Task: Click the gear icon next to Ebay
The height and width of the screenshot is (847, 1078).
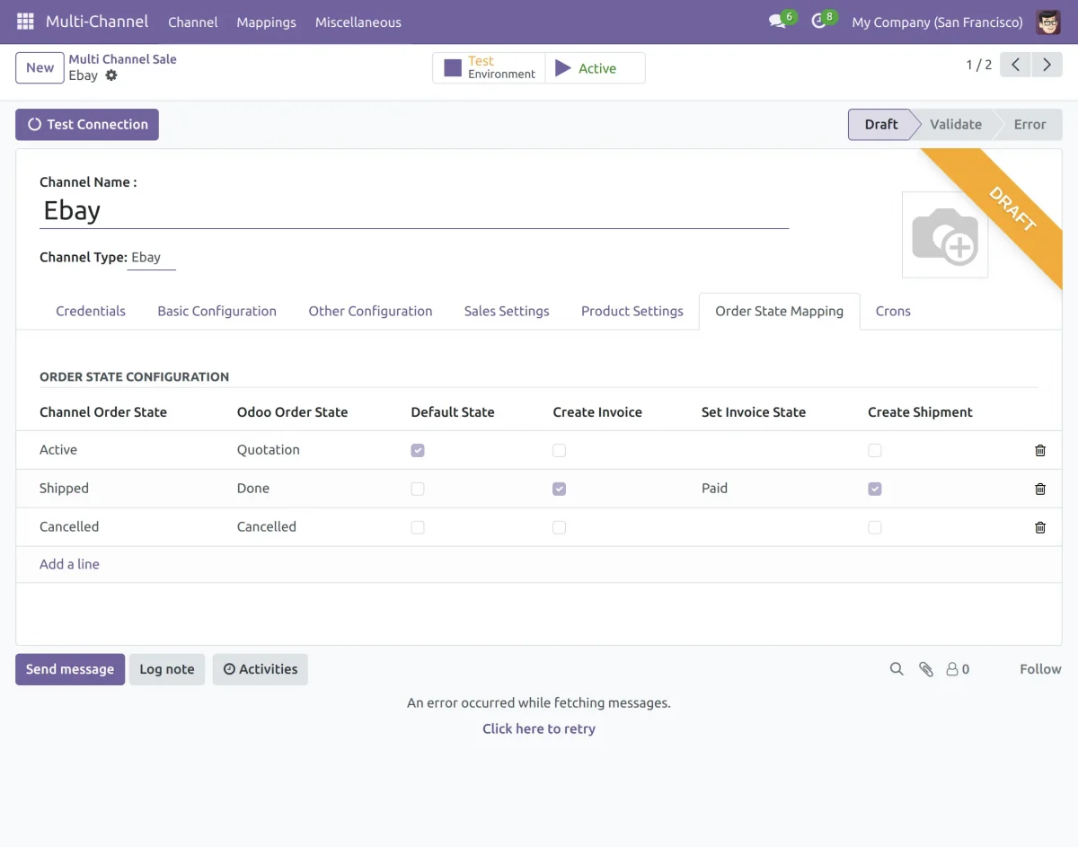Action: pos(111,75)
